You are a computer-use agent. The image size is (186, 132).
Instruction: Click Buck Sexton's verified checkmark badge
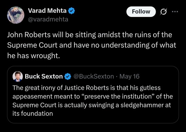[68, 76]
